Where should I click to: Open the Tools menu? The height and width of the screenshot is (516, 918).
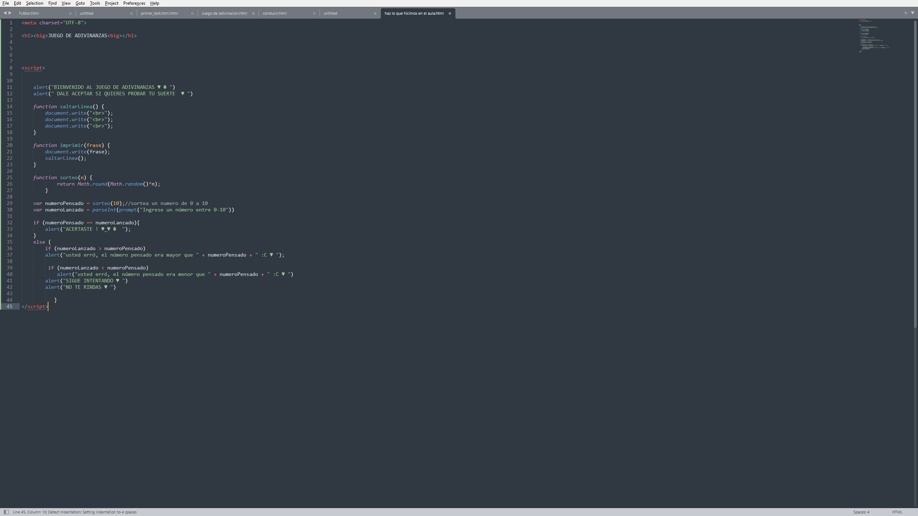tap(94, 3)
